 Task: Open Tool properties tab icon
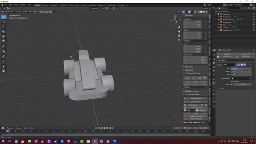click(214, 55)
